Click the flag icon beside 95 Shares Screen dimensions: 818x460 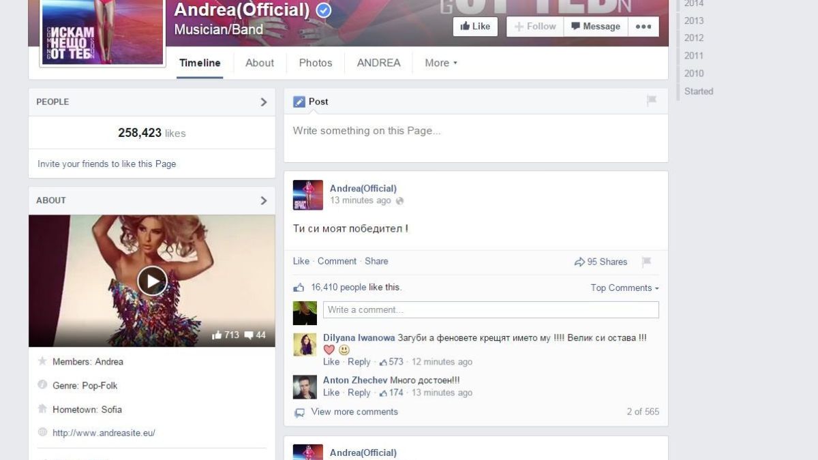coord(646,262)
